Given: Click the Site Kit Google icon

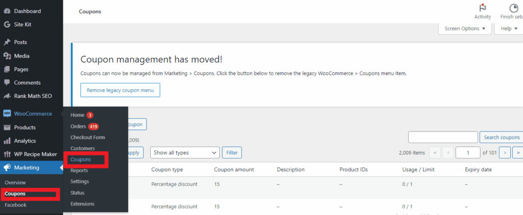Looking at the screenshot, I should pos(7,24).
